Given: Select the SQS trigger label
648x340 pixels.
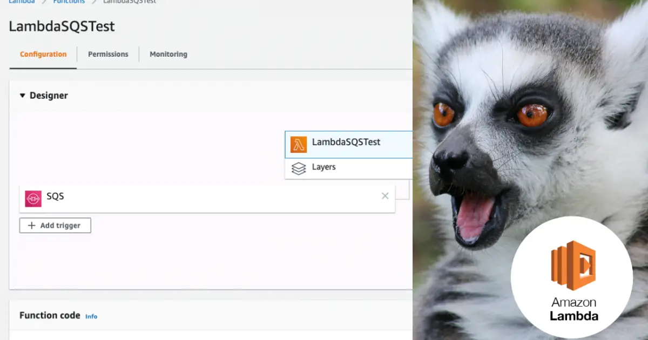Looking at the screenshot, I should coord(55,196).
